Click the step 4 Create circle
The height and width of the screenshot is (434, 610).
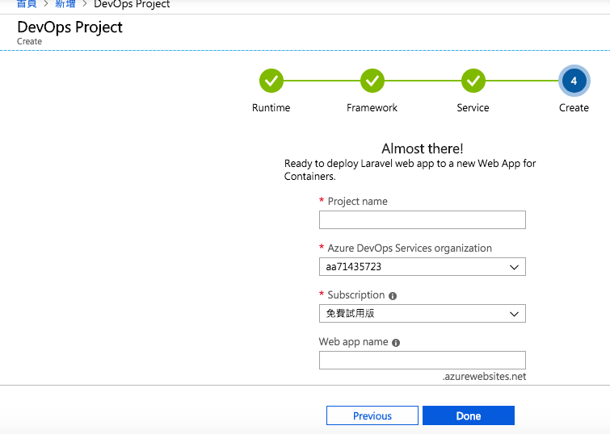[x=574, y=81]
